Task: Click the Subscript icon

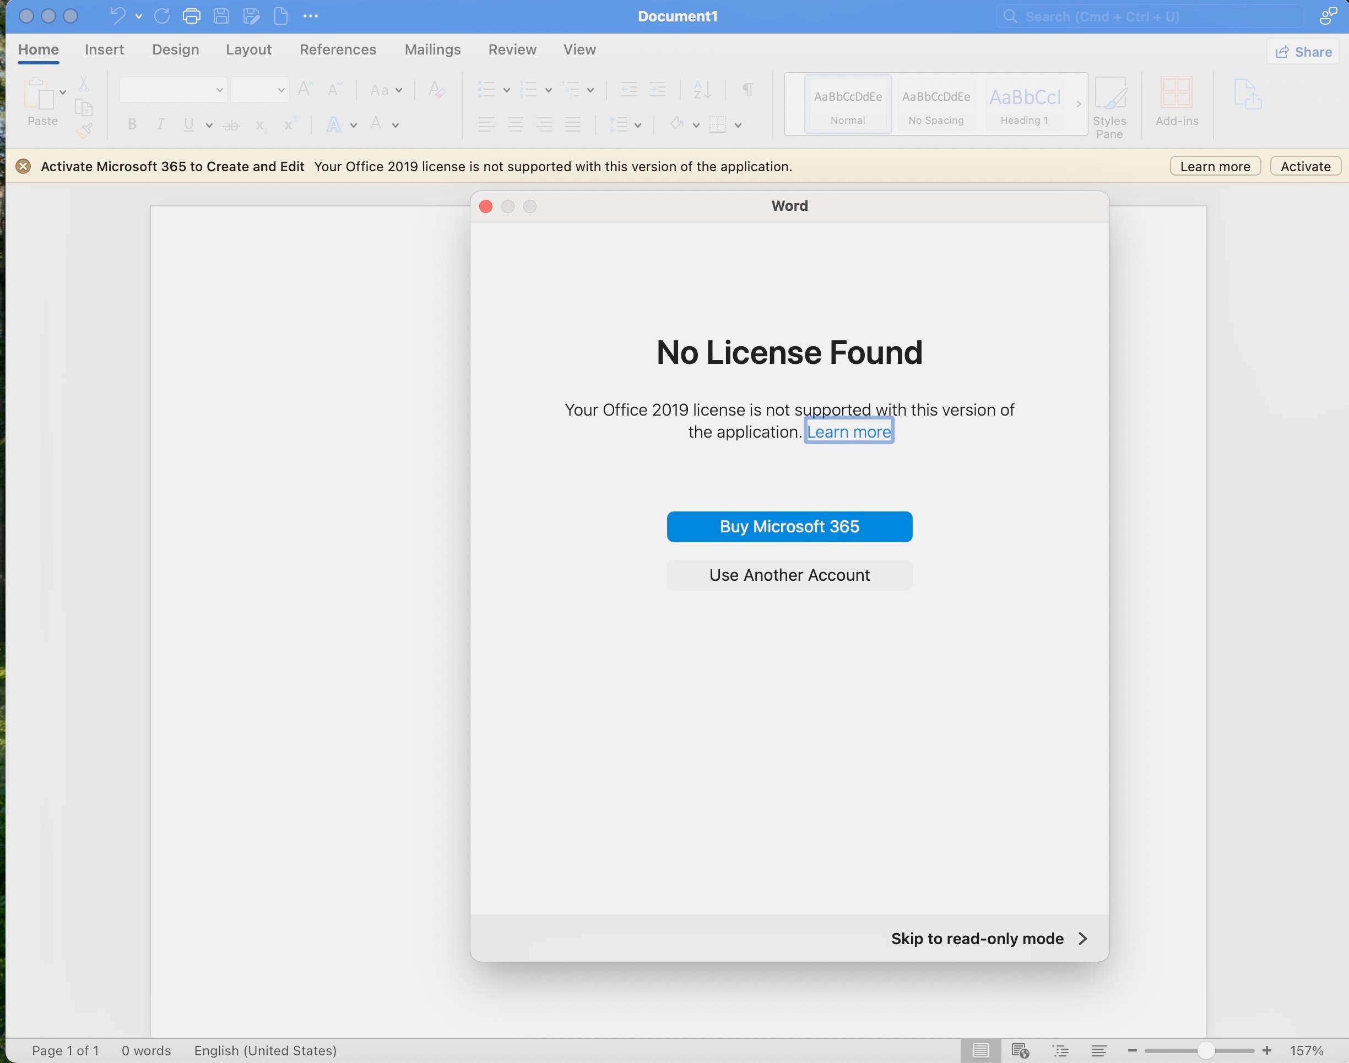Action: [x=262, y=125]
